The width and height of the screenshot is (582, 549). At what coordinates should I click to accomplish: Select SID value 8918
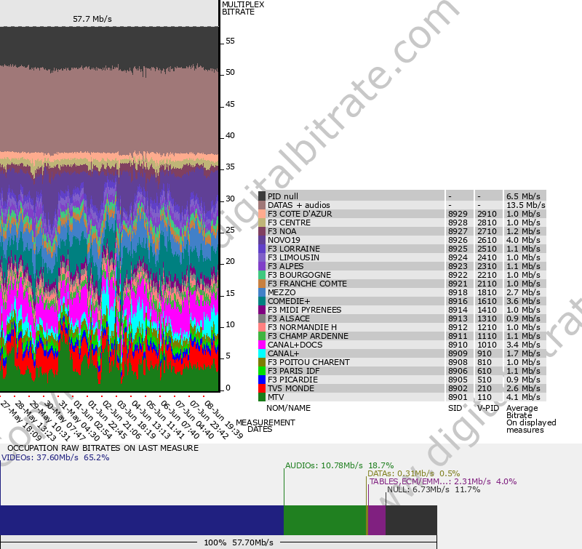pos(458,292)
